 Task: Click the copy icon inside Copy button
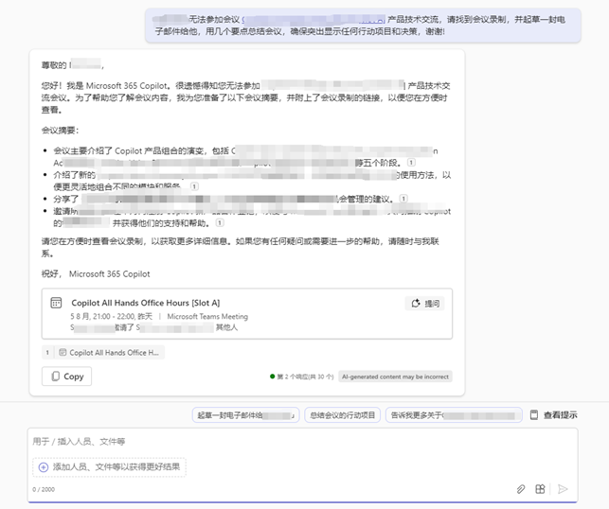[56, 377]
